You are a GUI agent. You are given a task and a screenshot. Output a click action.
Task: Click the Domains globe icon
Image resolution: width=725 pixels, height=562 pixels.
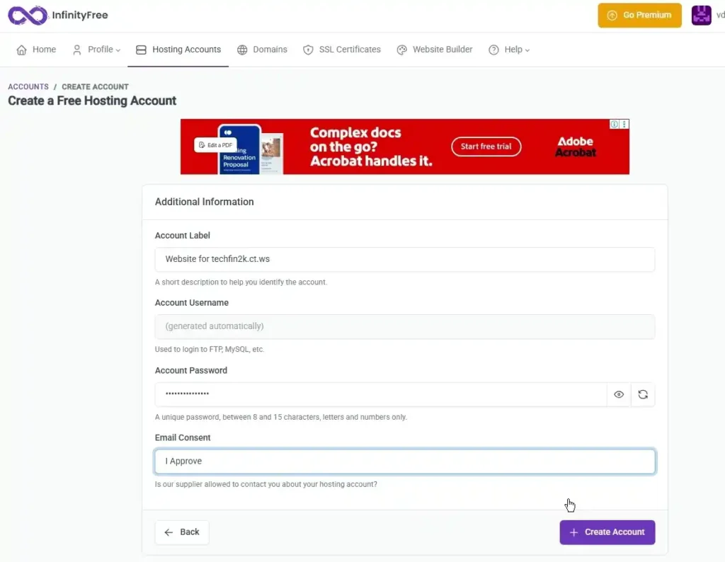click(242, 50)
